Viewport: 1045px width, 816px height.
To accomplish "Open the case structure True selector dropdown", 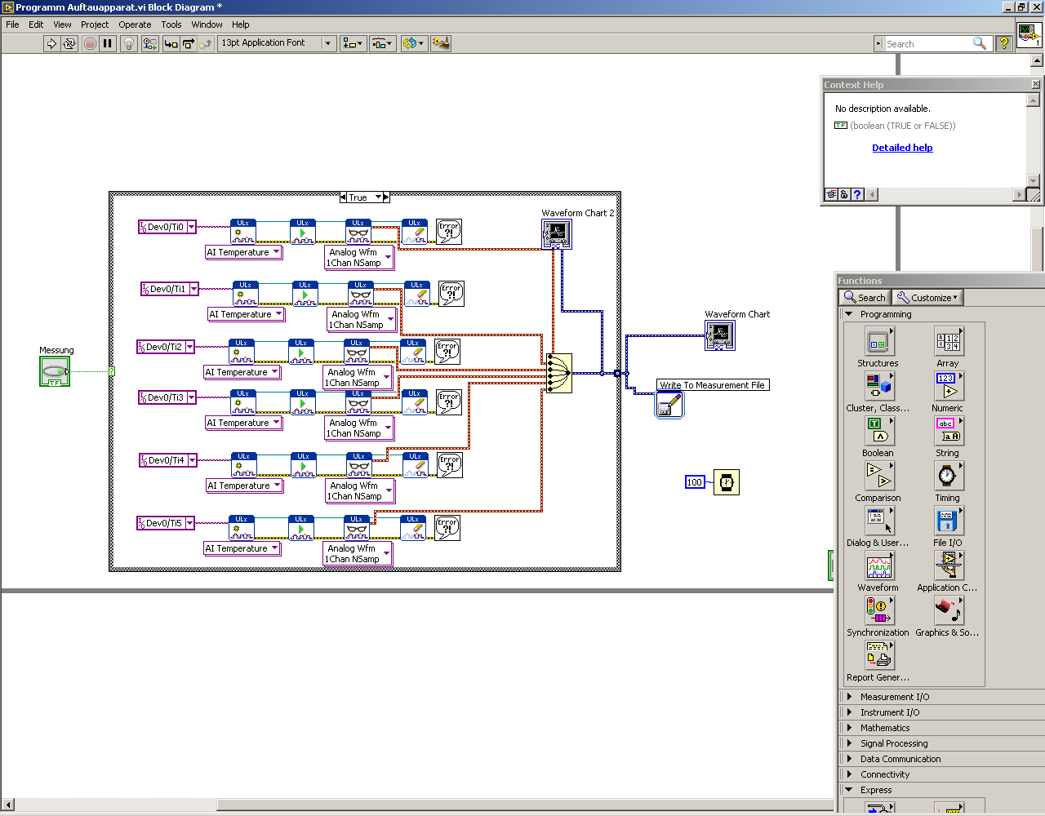I will 378,197.
